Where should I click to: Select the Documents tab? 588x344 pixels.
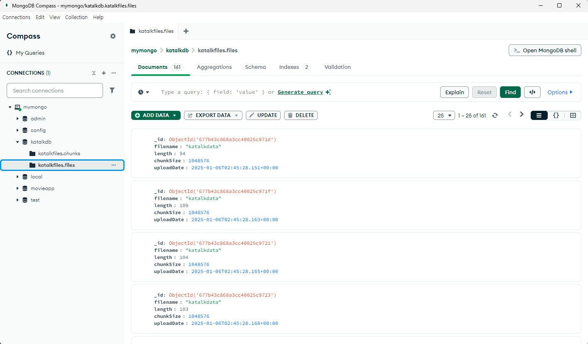pos(160,67)
